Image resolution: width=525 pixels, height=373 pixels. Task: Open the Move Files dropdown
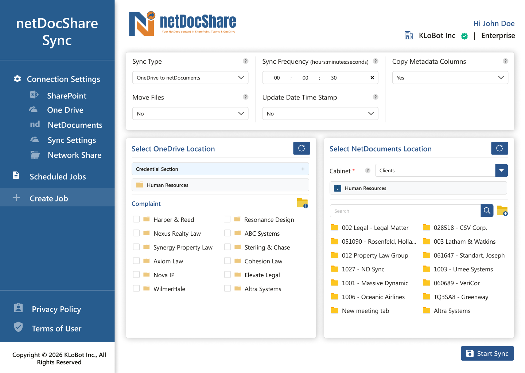190,113
